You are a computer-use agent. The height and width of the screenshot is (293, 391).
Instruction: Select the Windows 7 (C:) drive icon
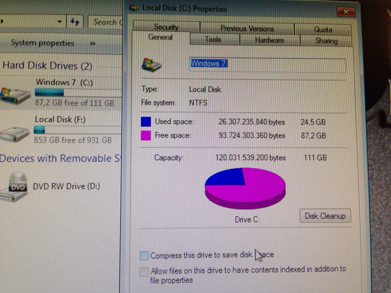tap(15, 95)
